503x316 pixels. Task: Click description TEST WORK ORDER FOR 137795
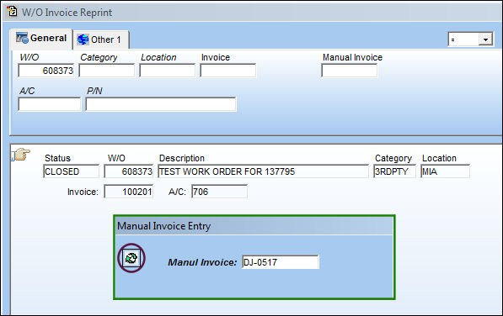[x=263, y=171]
